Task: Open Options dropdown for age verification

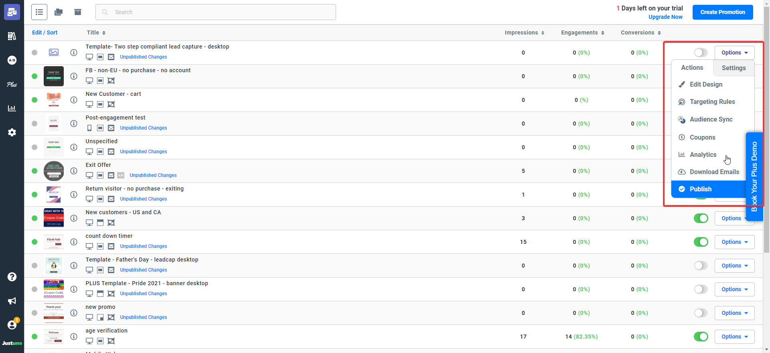Action: click(x=734, y=337)
